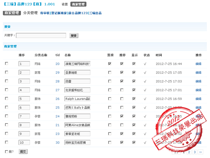Click the 关键字 keyword input field
The width and height of the screenshot is (210, 158).
click(x=41, y=35)
